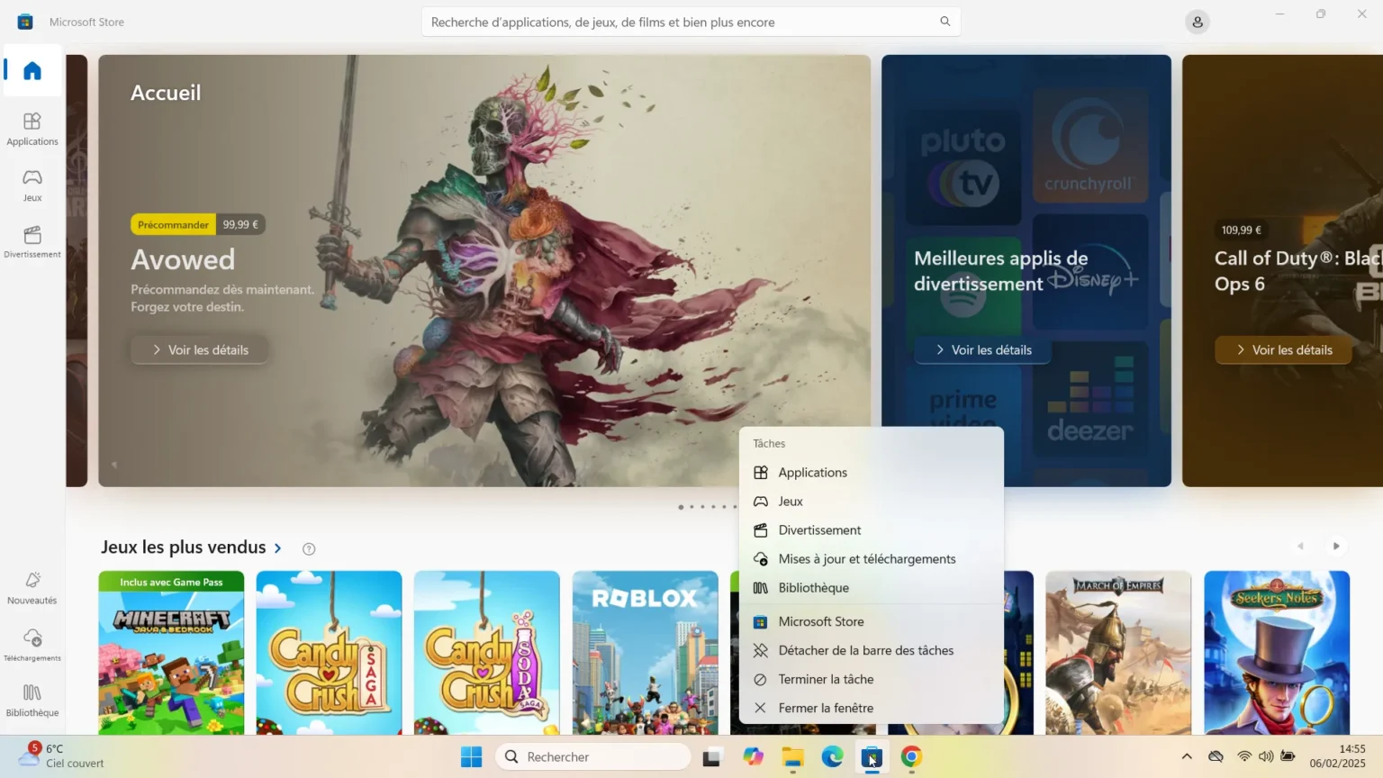The image size is (1383, 778).
Task: View details for Meilleures applis de divertissement
Action: pyautogui.click(x=982, y=350)
